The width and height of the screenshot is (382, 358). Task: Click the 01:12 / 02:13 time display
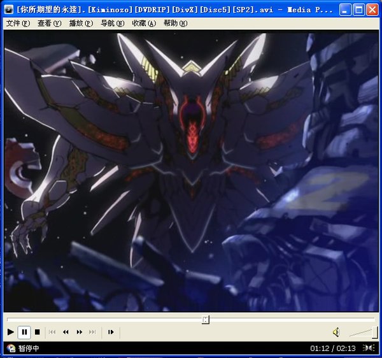pyautogui.click(x=332, y=348)
